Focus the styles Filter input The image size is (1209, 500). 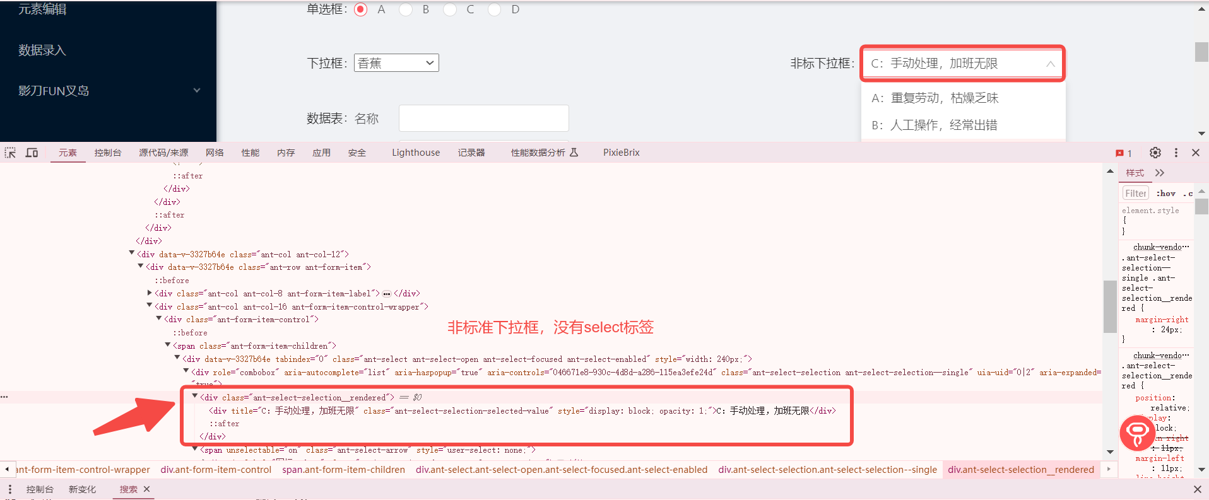[1136, 194]
